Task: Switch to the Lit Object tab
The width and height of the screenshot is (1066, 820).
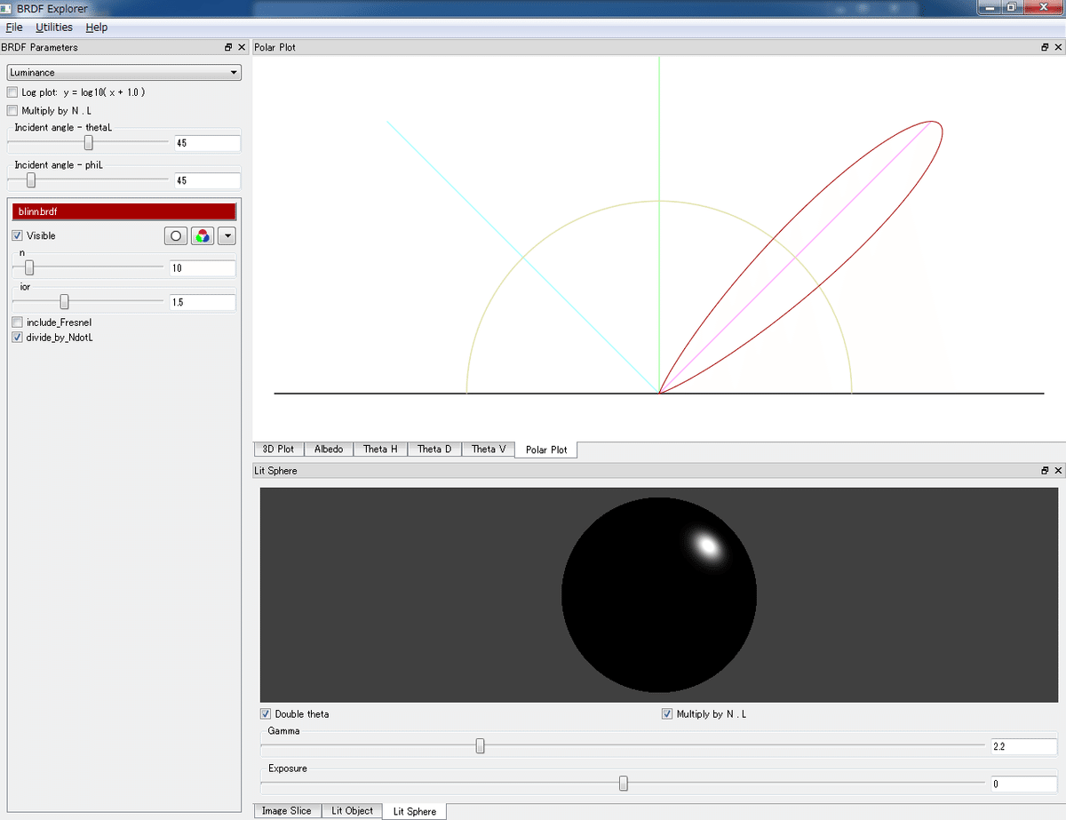Action: tap(352, 811)
